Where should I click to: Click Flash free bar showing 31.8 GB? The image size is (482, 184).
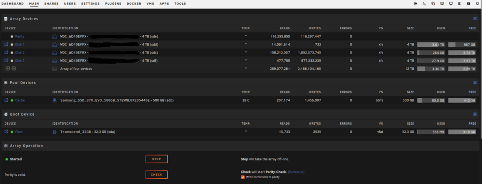(x=462, y=132)
